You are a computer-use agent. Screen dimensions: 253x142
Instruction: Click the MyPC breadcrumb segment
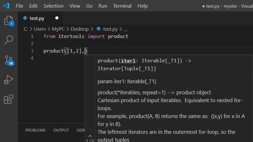coord(58,29)
